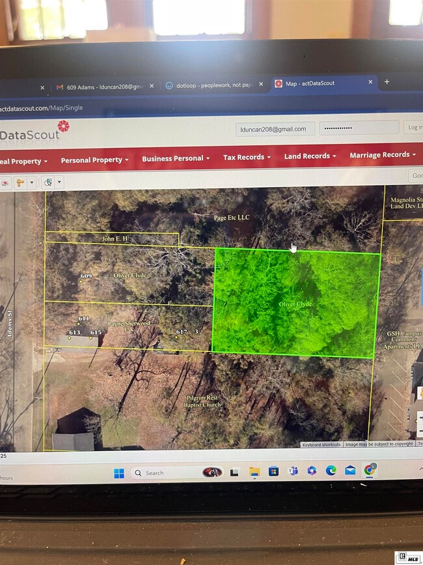Select the identify parcel tool
The height and width of the screenshot is (565, 423).
coord(48,182)
